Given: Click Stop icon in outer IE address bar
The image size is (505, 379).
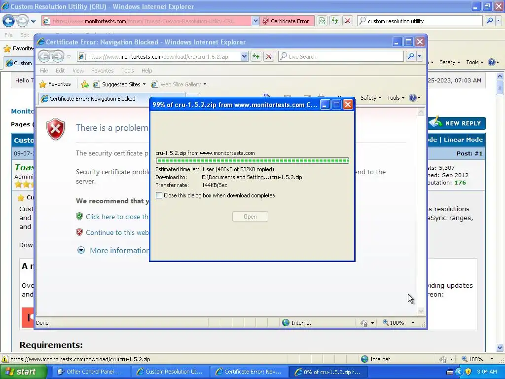Looking at the screenshot, I should tap(347, 21).
